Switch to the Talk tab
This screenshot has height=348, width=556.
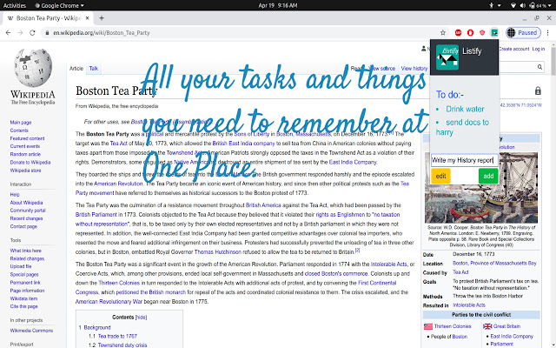tap(94, 68)
